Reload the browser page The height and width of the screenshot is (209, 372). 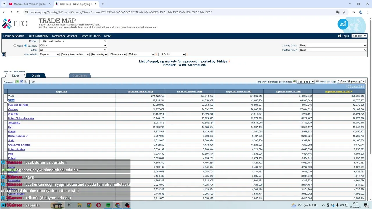tap(18, 12)
